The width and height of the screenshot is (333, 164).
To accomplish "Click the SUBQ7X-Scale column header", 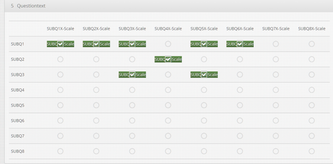I will coord(276,29).
